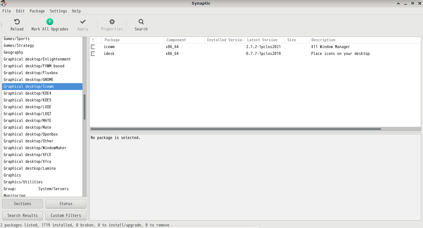
Task: Click the X11 Window Manager description
Action: [x=330, y=47]
